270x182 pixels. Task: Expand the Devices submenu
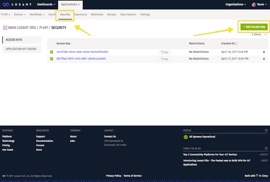(20, 14)
